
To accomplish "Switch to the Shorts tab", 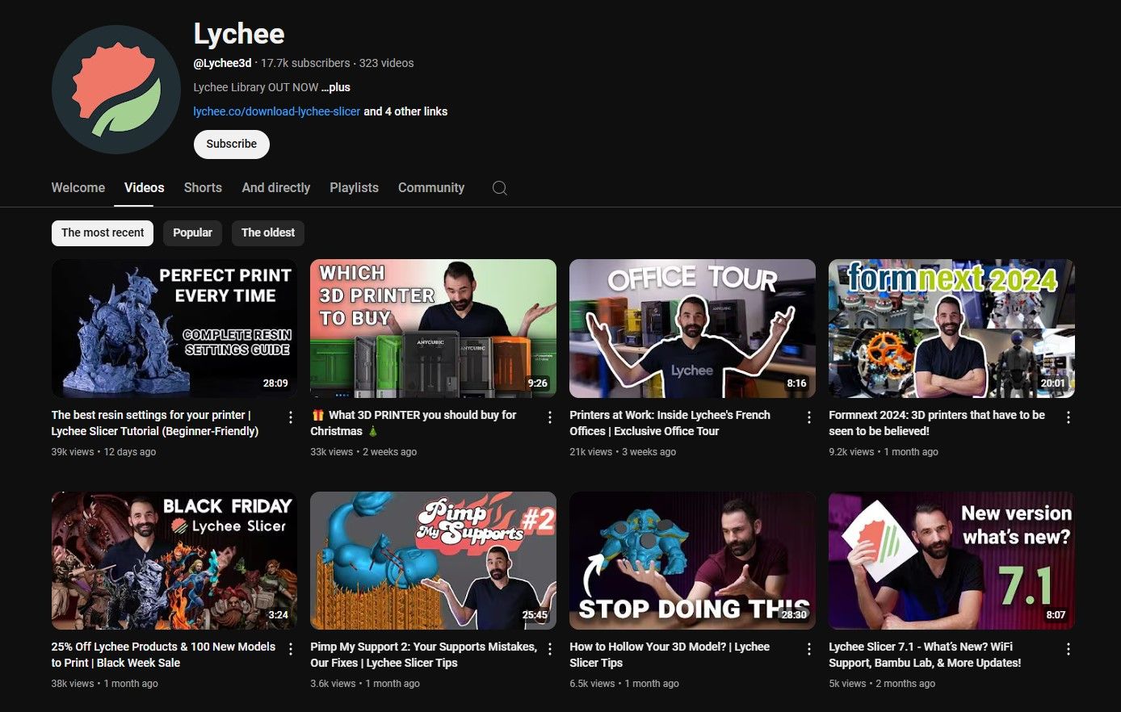I will [x=203, y=187].
